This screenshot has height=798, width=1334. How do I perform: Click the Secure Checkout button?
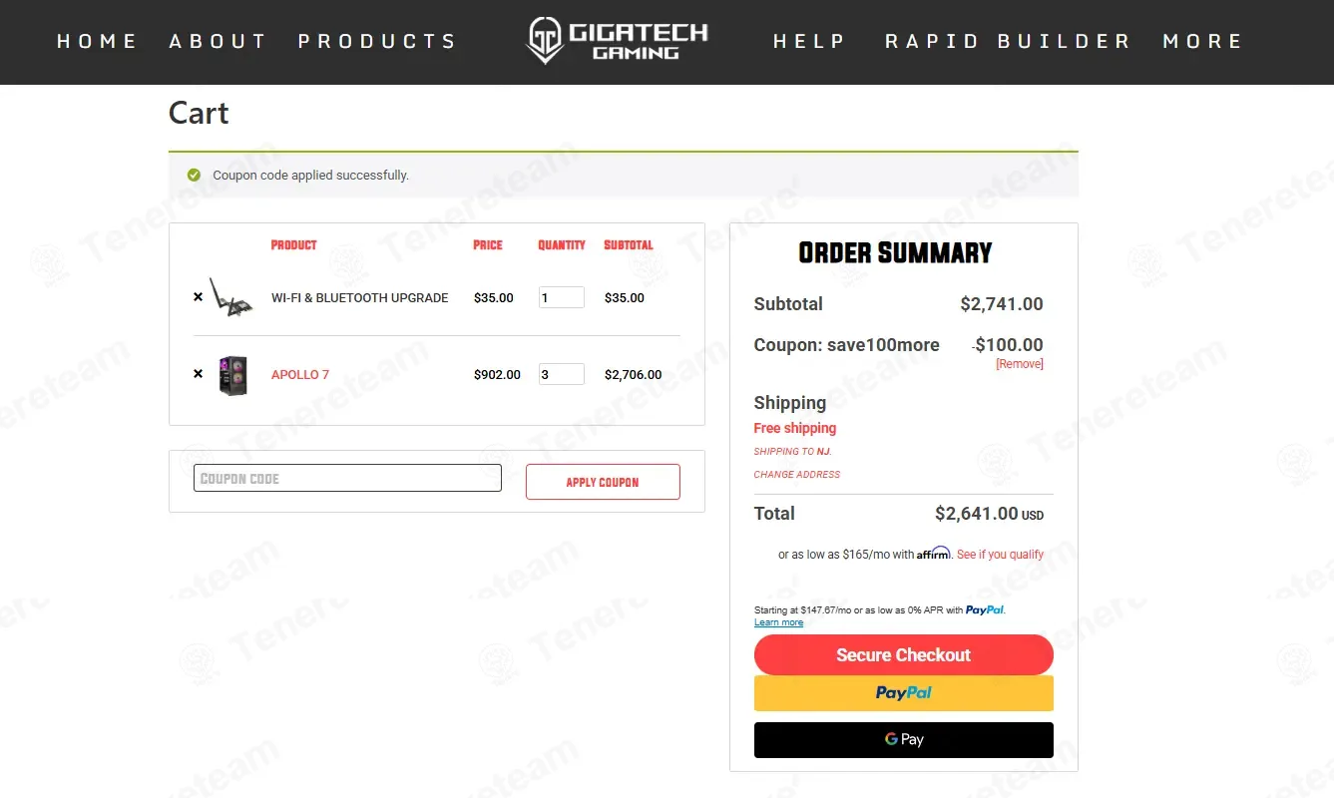point(904,655)
